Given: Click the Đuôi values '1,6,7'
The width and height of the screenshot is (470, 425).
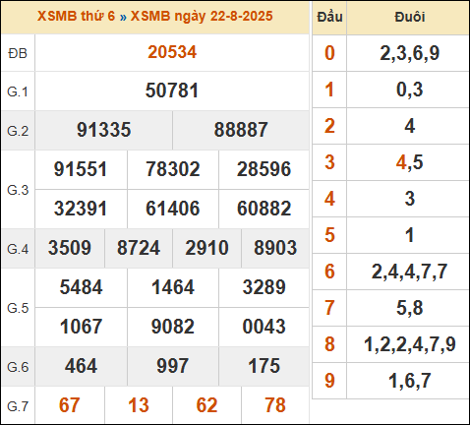Looking at the screenshot, I should point(410,381).
